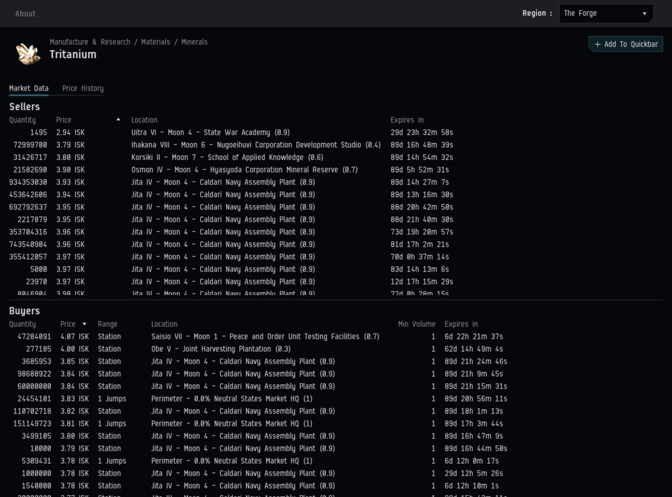Sort buyers by Location column header
Screen dimensions: 672x497
pos(164,324)
